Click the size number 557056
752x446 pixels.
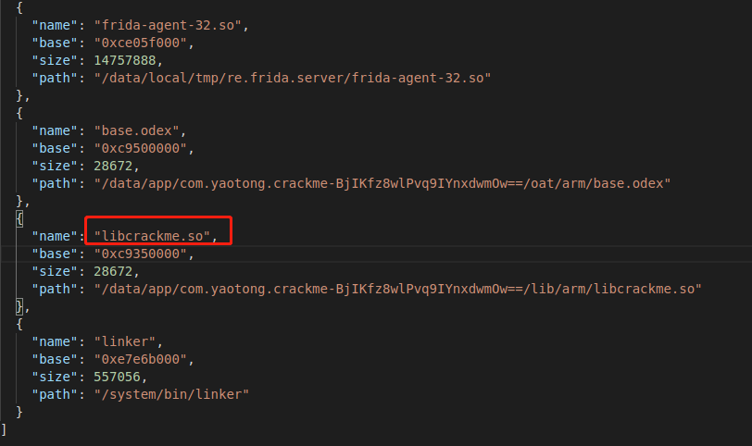(x=119, y=377)
